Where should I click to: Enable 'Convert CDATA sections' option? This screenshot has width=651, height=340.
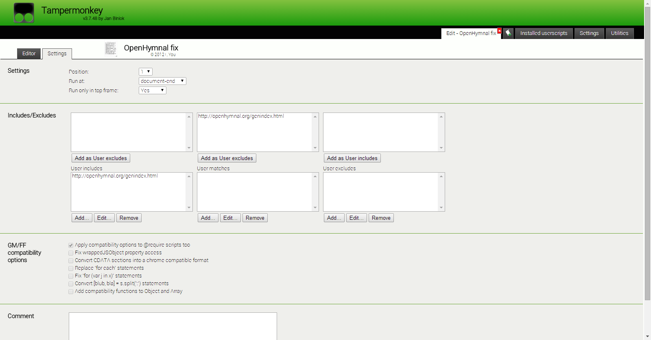(71, 261)
